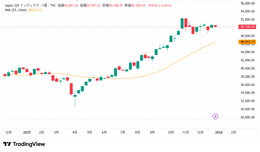The height and width of the screenshot is (152, 260).
Task: Click the TradingView logo
Action: click(x=24, y=144)
